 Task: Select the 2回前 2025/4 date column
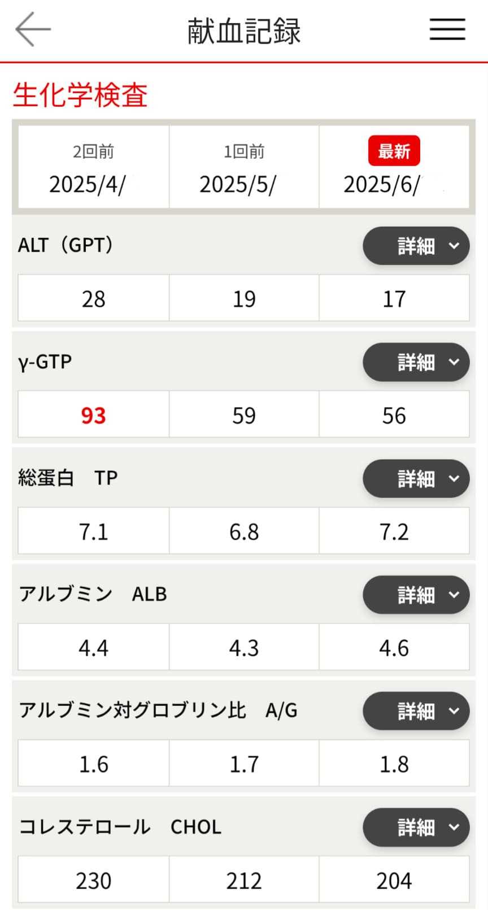tap(94, 167)
